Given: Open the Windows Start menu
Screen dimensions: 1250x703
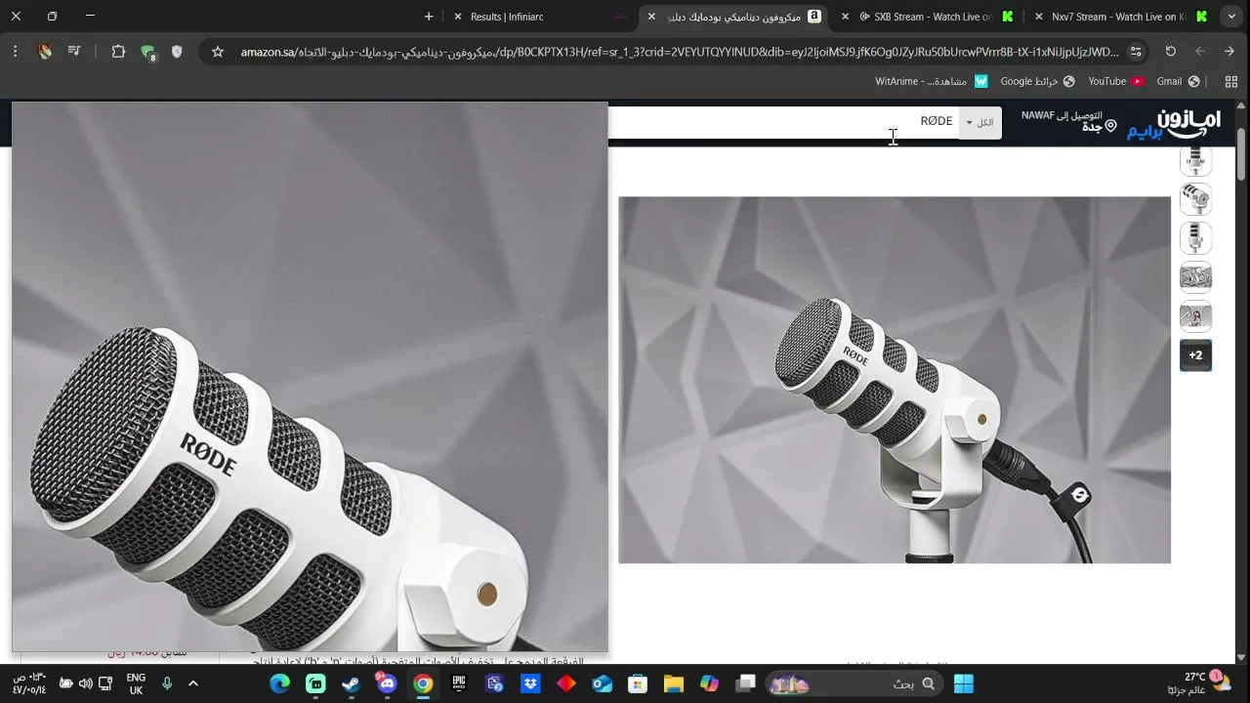Looking at the screenshot, I should click(964, 683).
